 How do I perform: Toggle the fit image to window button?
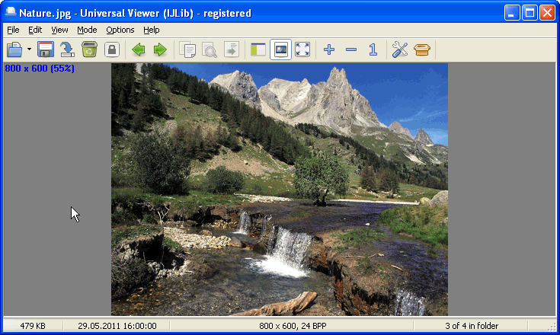point(280,49)
